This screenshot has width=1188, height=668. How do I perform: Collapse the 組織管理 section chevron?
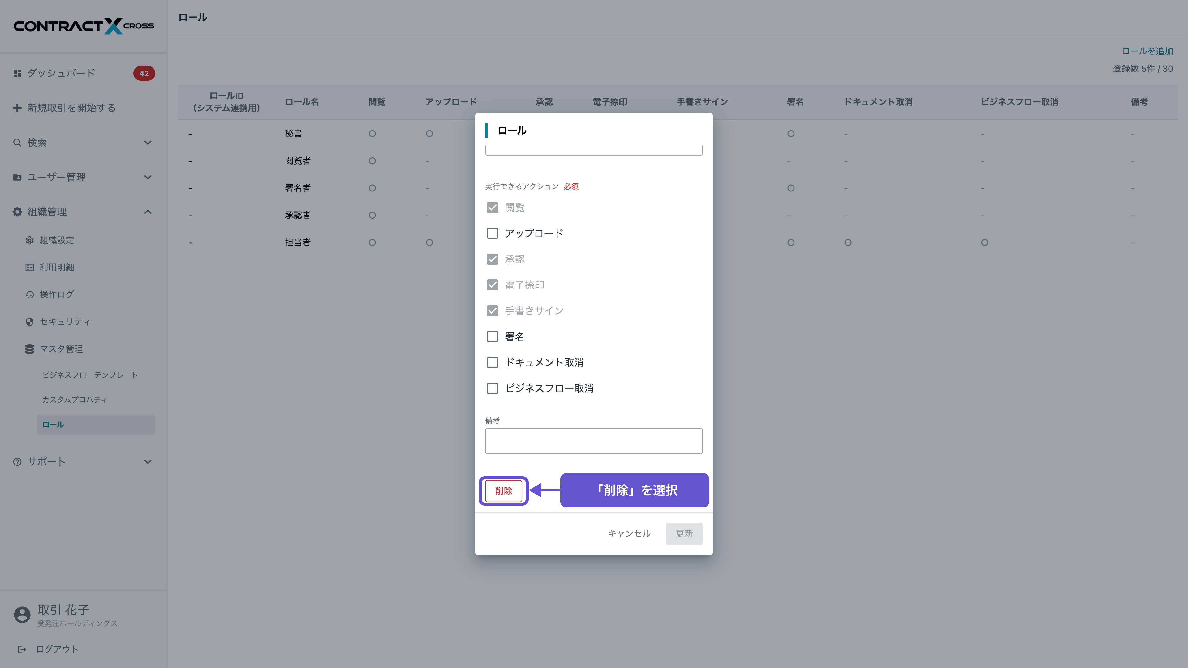click(x=148, y=212)
